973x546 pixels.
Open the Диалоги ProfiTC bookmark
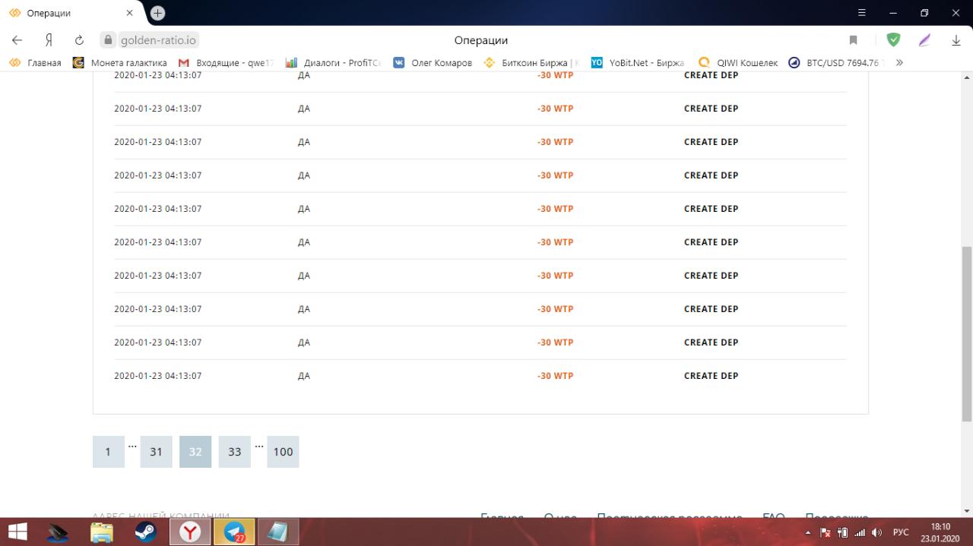(x=333, y=63)
